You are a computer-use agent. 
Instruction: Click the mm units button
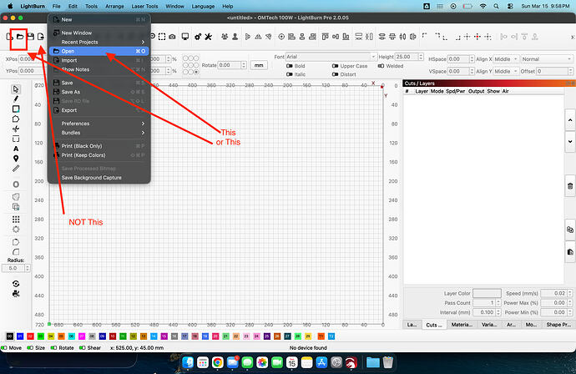259,65
